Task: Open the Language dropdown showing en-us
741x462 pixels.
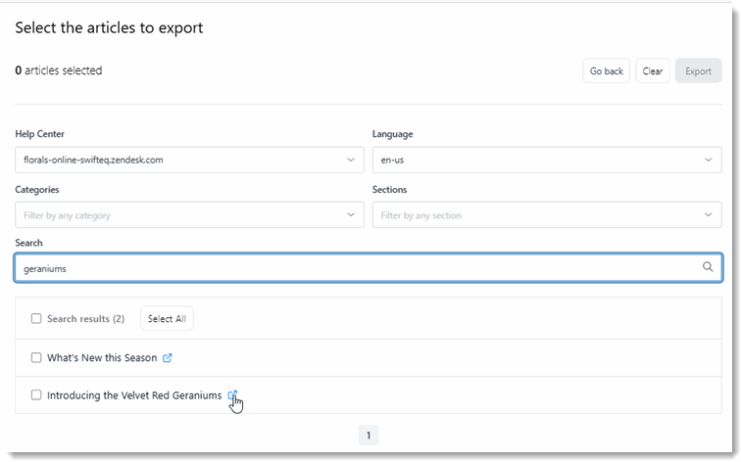Action: click(x=547, y=160)
